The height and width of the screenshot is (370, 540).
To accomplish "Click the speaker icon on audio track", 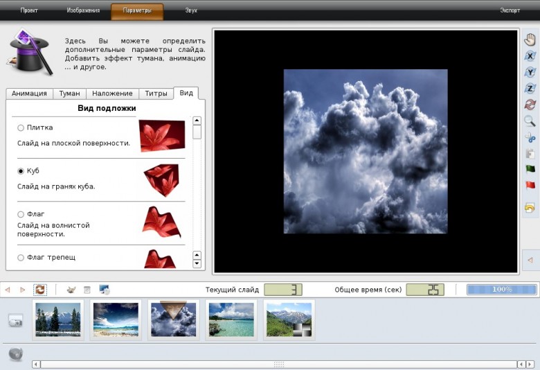I will 15,354.
